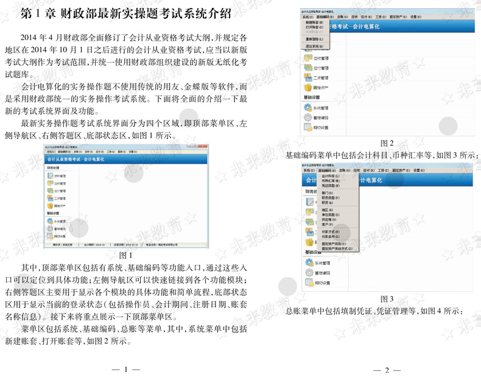Choose 打开账套 in Figure 2 dropdown
Screen dimensions: 481x389
[x=314, y=27]
